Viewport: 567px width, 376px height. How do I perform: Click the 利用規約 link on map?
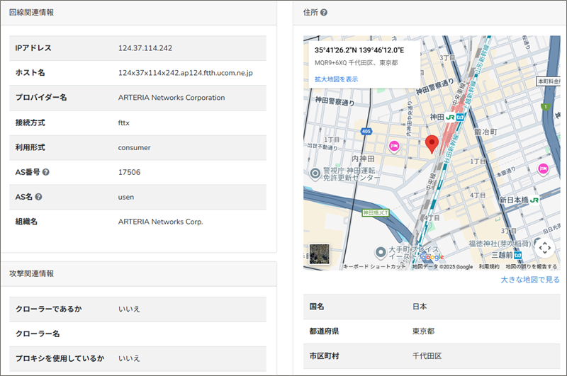tap(488, 267)
